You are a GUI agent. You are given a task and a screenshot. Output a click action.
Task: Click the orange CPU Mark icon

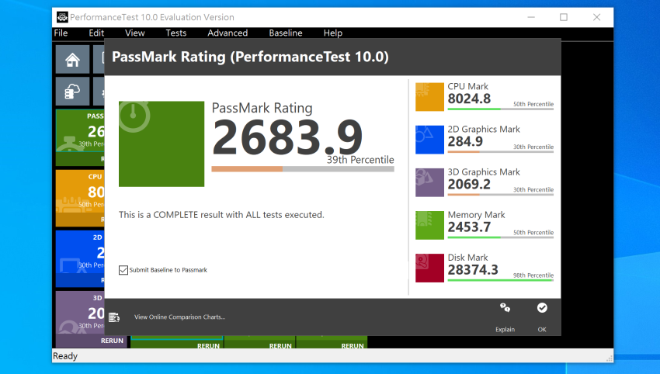pos(429,97)
